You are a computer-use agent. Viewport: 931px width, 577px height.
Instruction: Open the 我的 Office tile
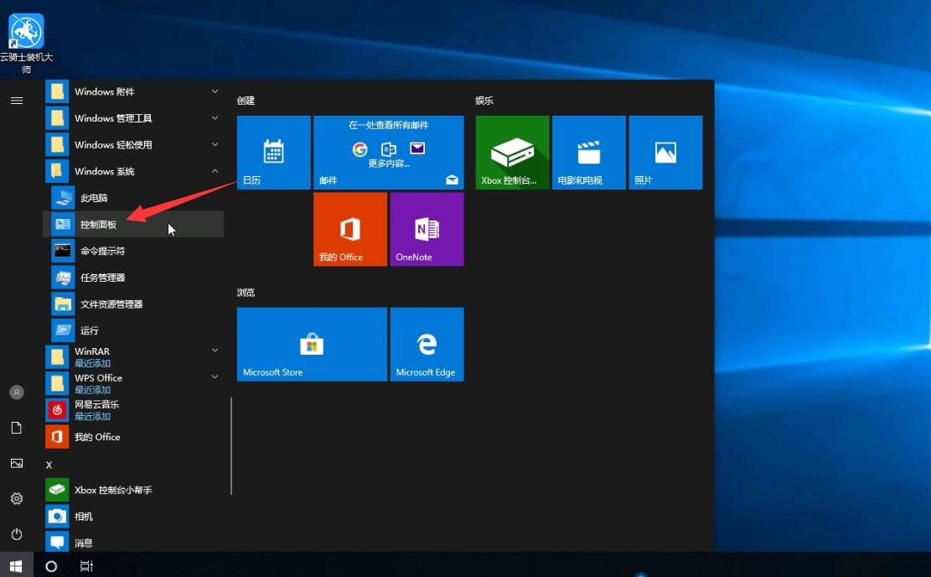(350, 229)
